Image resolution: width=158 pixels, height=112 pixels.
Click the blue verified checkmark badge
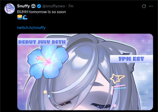coord(39,6)
